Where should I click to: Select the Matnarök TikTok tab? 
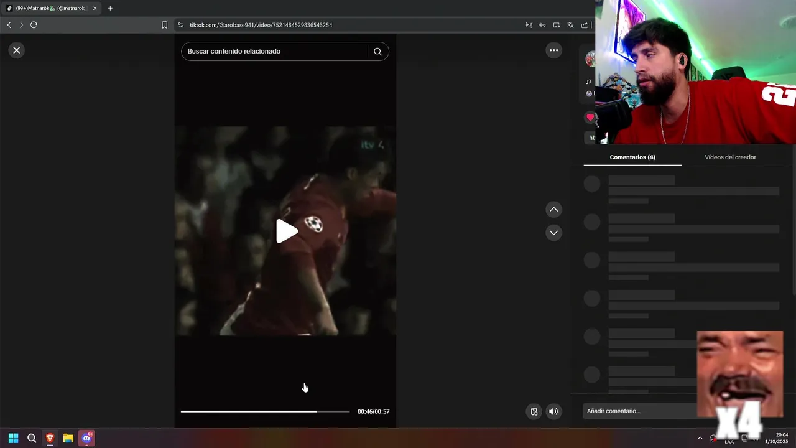pos(51,8)
